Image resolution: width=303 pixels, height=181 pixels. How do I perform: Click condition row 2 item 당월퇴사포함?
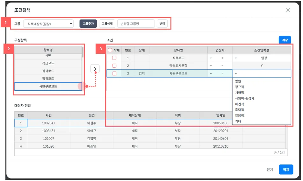(178, 66)
